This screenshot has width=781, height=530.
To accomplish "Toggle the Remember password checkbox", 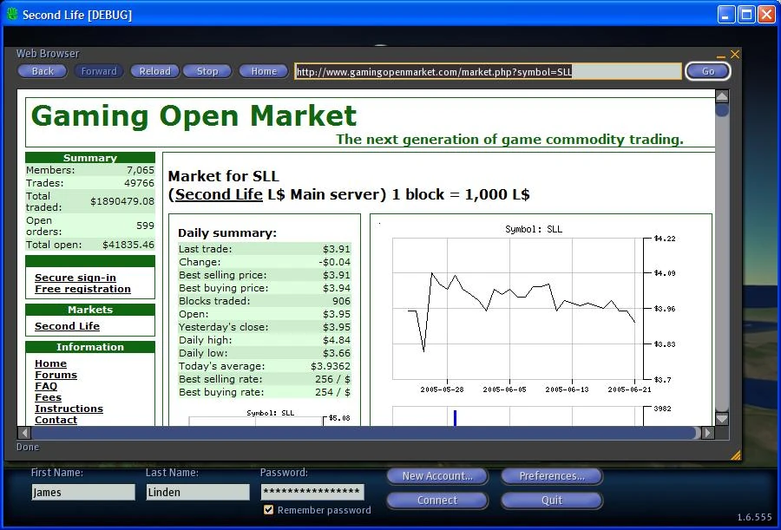I will tap(268, 509).
